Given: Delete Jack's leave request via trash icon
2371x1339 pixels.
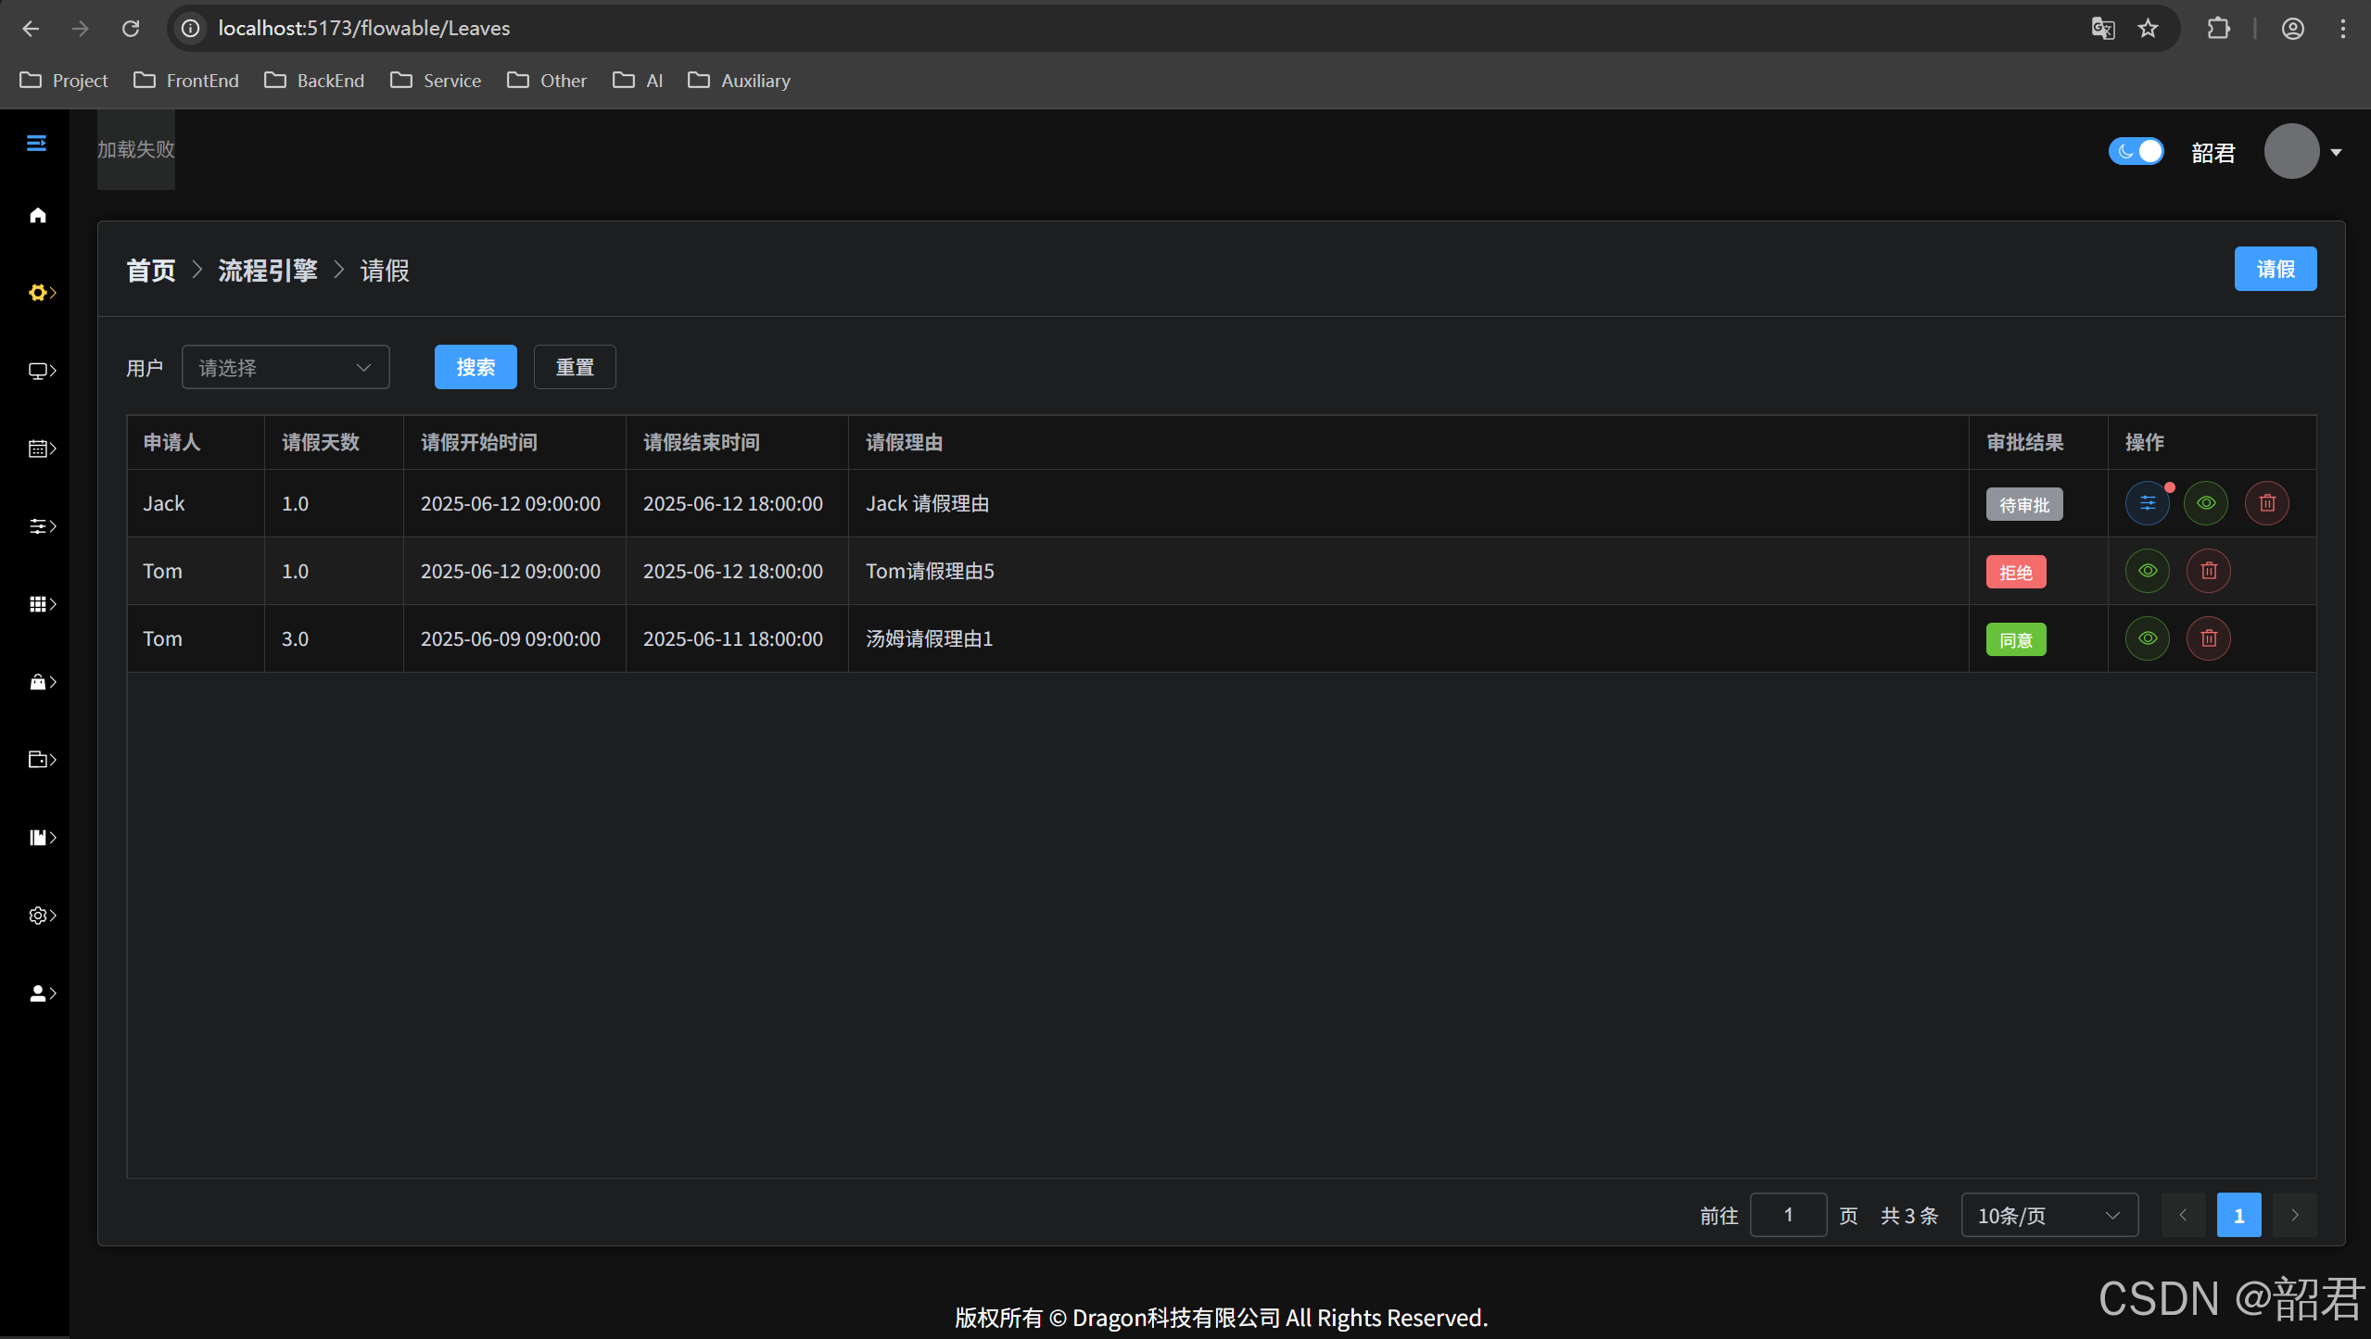Looking at the screenshot, I should [x=2267, y=503].
